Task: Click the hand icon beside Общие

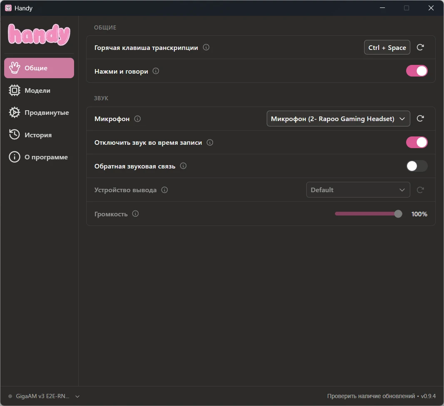Action: pos(15,68)
